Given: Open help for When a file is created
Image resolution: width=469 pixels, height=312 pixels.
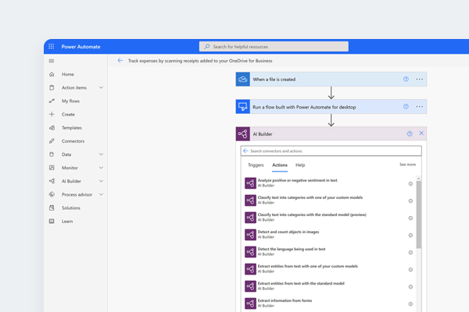Looking at the screenshot, I should 406,79.
